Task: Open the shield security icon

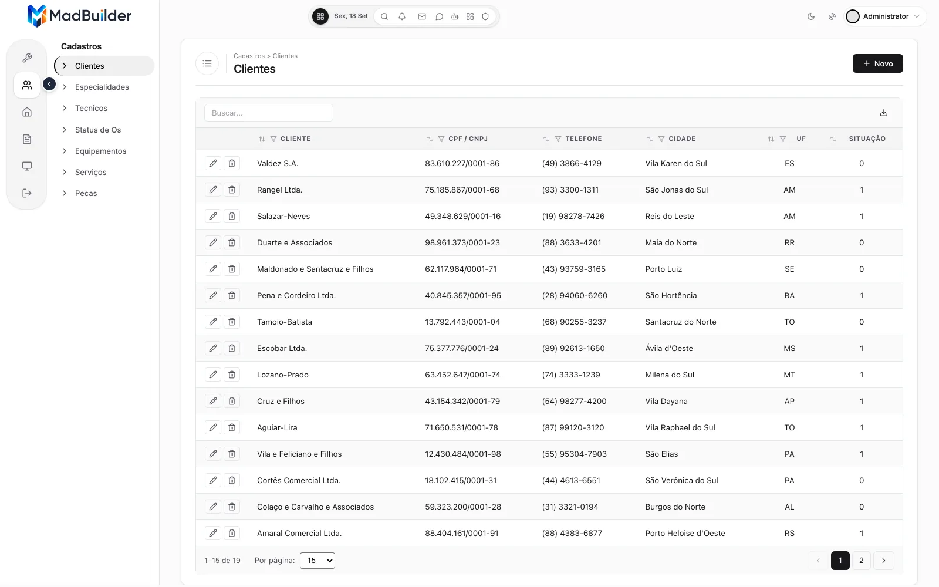Action: point(485,16)
